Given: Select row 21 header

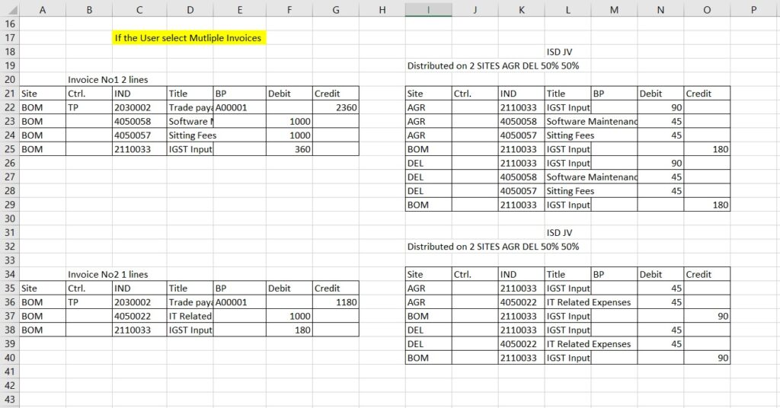Looking at the screenshot, I should (x=10, y=94).
